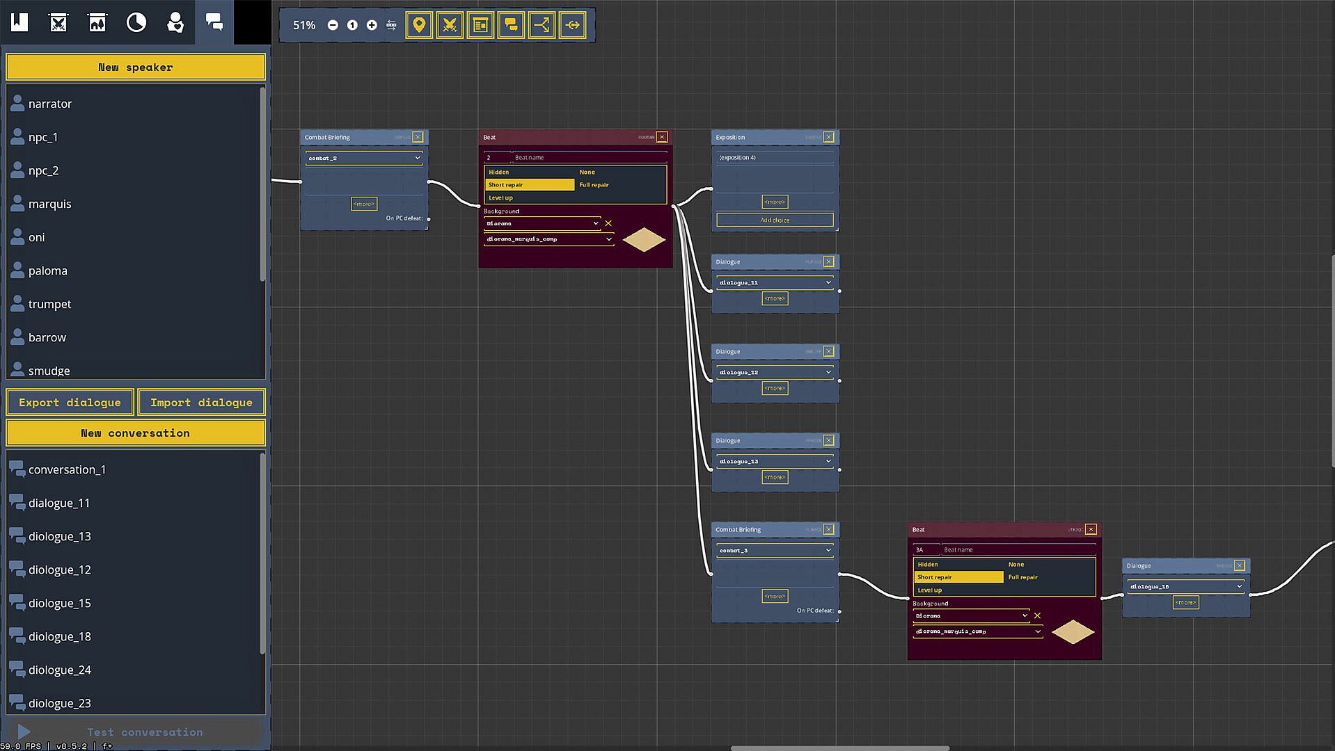Add a branch split node

click(542, 25)
